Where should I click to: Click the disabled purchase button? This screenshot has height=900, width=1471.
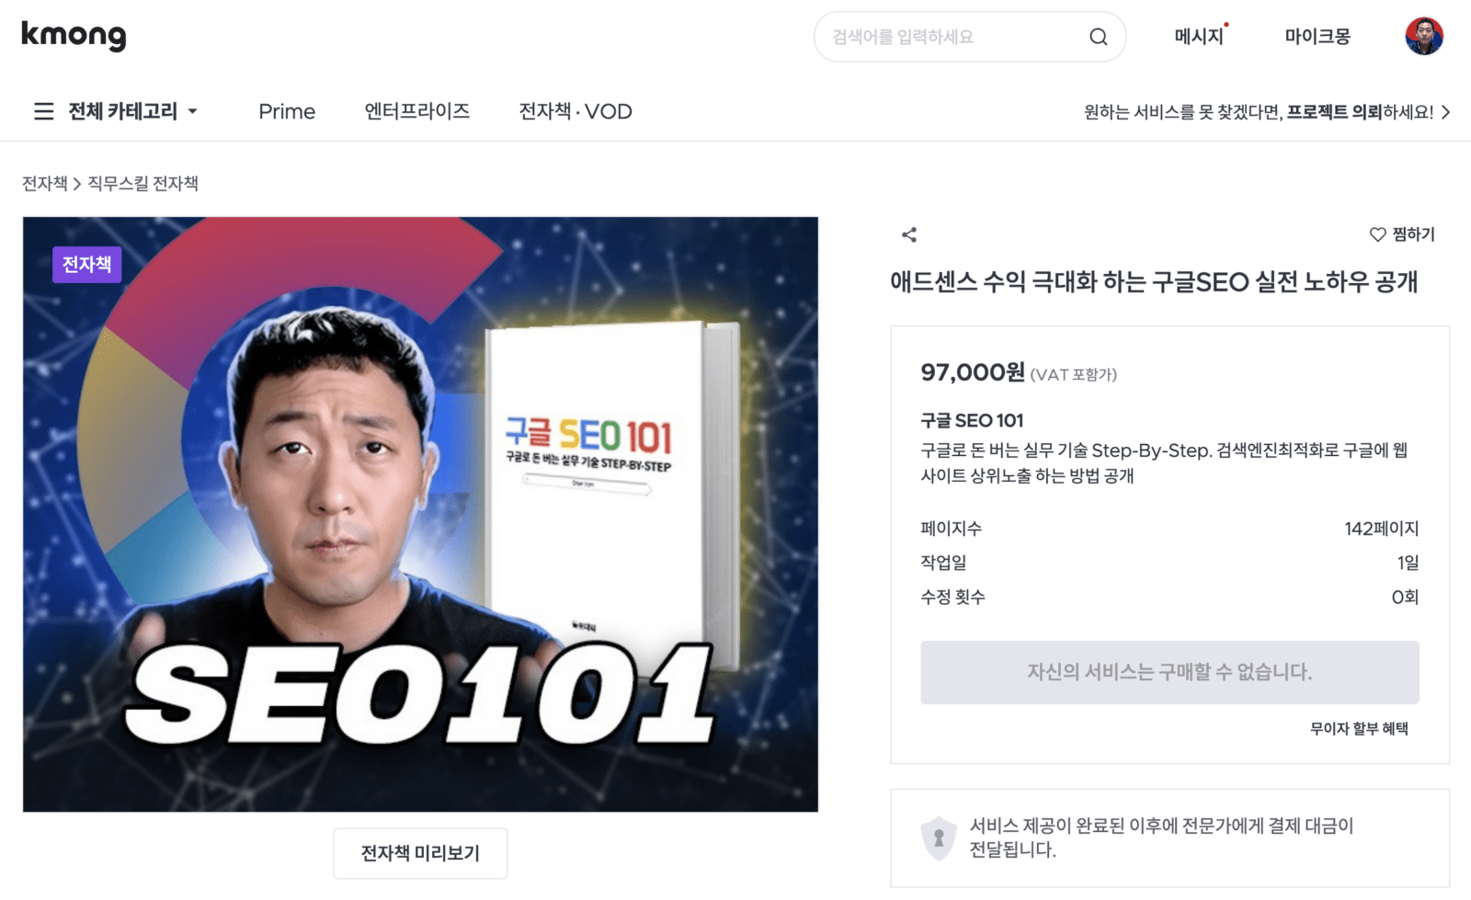(x=1169, y=672)
